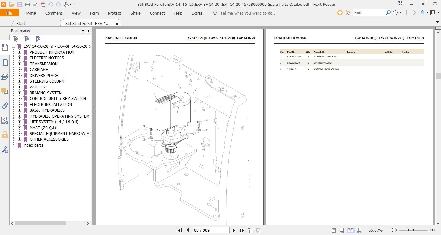Go to the previous page
Image resolution: width=441 pixels, height=235 pixels.
(187, 230)
